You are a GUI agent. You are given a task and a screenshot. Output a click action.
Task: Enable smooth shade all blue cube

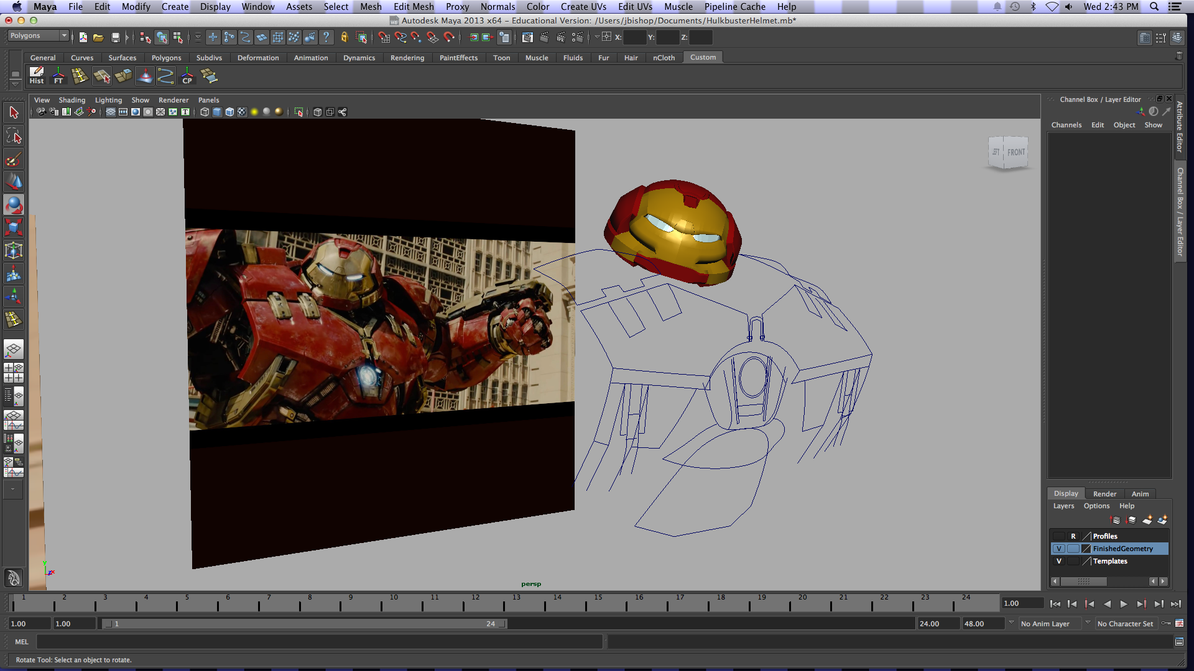(x=217, y=112)
